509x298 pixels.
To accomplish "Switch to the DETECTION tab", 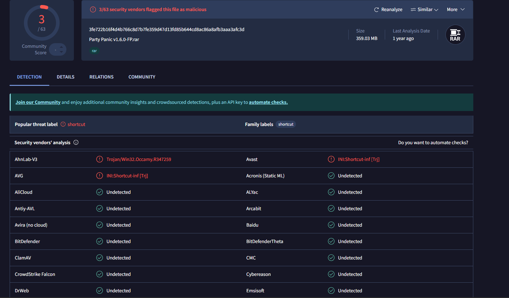I will coord(29,77).
